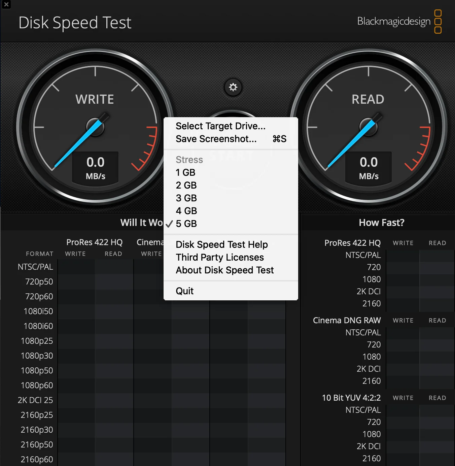Select 4 GB stress size

pyautogui.click(x=186, y=211)
